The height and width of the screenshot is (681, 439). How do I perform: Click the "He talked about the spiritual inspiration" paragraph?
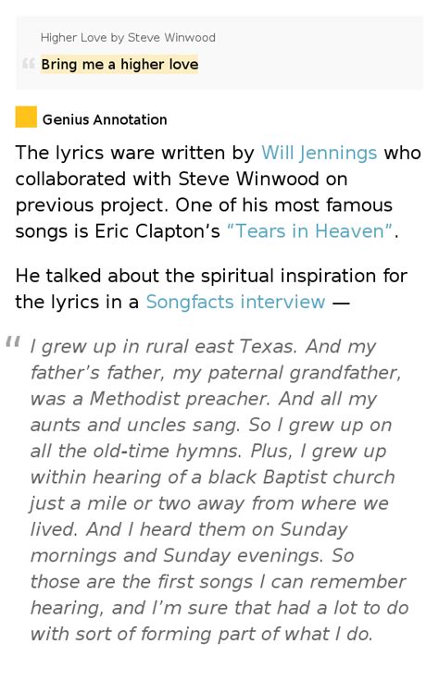pos(211,289)
